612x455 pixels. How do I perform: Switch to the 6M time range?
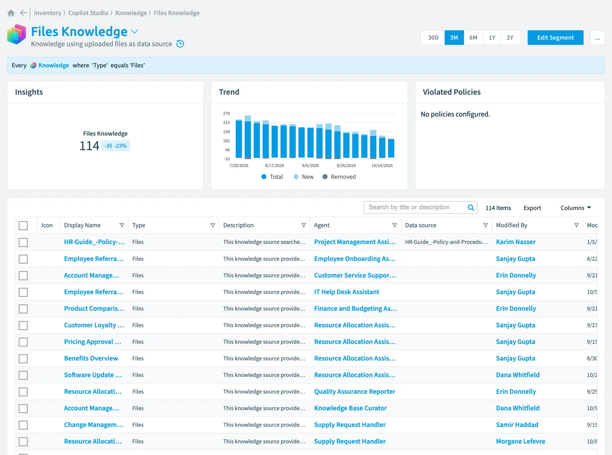click(x=473, y=38)
